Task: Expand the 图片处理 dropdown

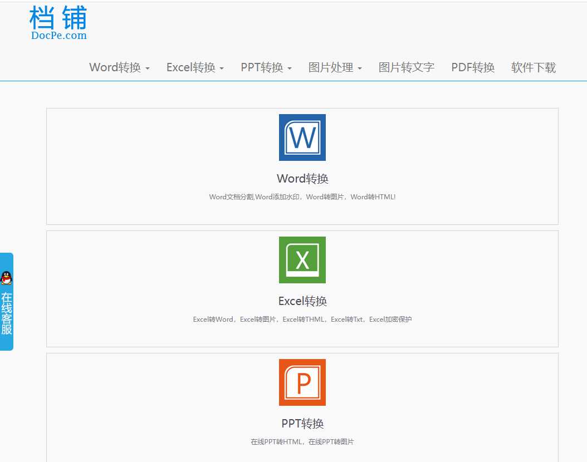Action: [335, 67]
